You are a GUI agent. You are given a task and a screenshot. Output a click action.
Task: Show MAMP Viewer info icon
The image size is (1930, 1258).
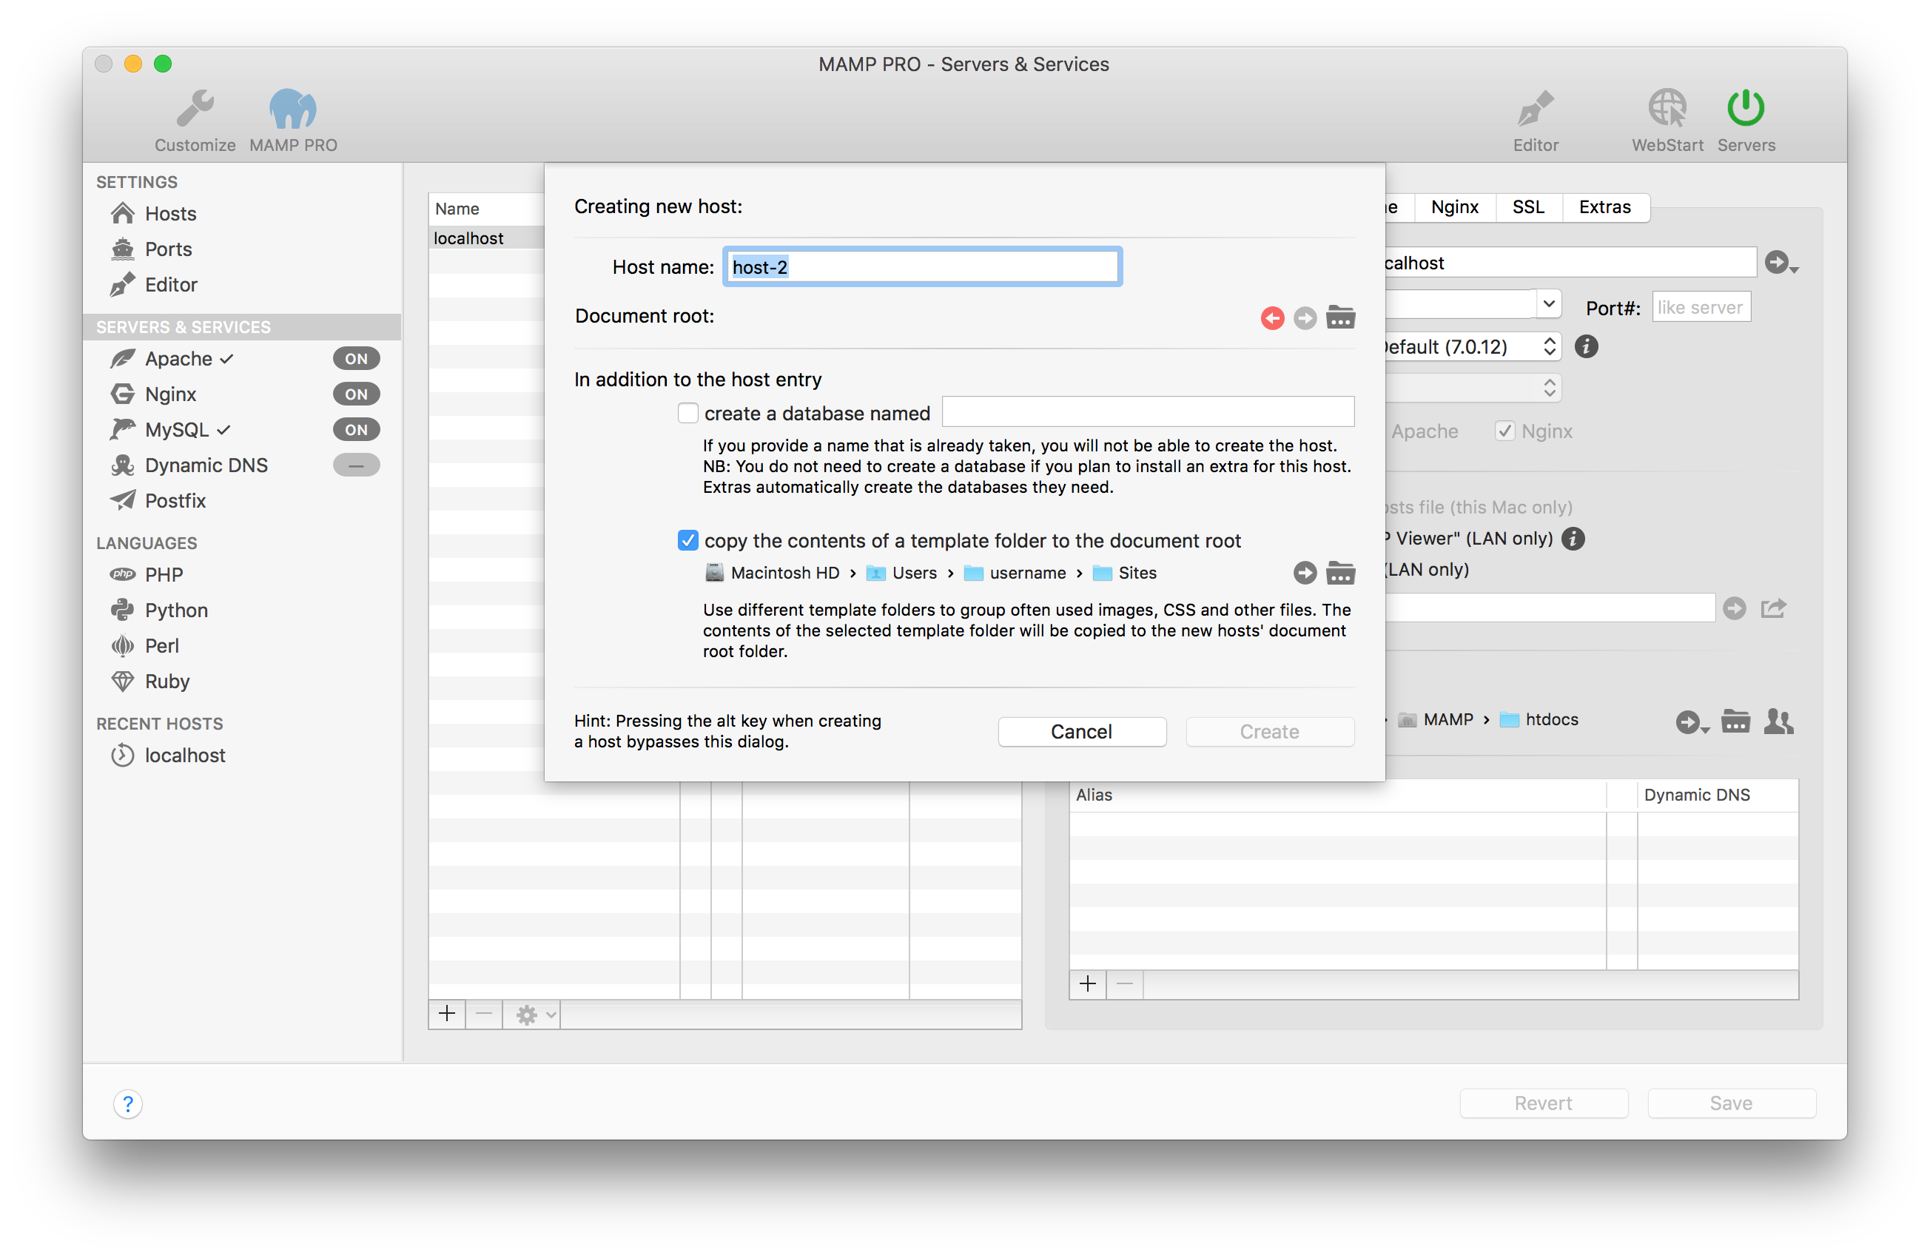pos(1573,539)
